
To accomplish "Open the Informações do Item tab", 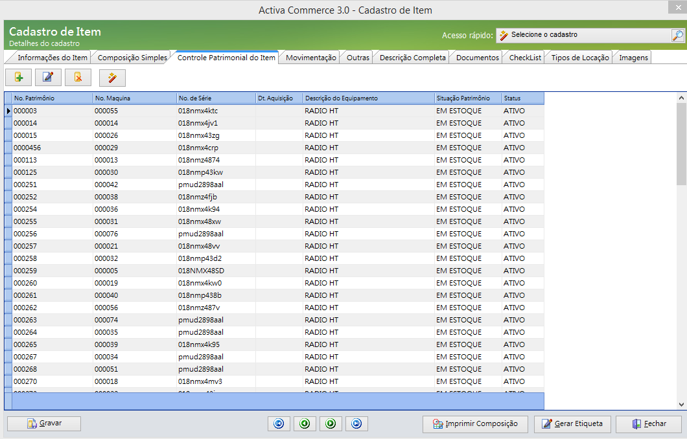I will 52,58.
